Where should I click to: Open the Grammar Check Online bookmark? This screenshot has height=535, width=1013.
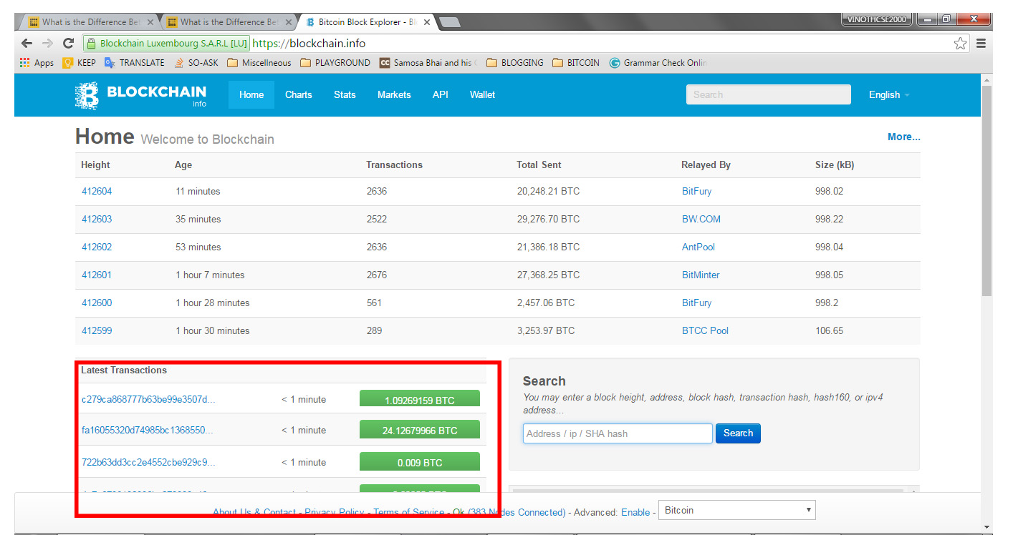click(x=658, y=63)
